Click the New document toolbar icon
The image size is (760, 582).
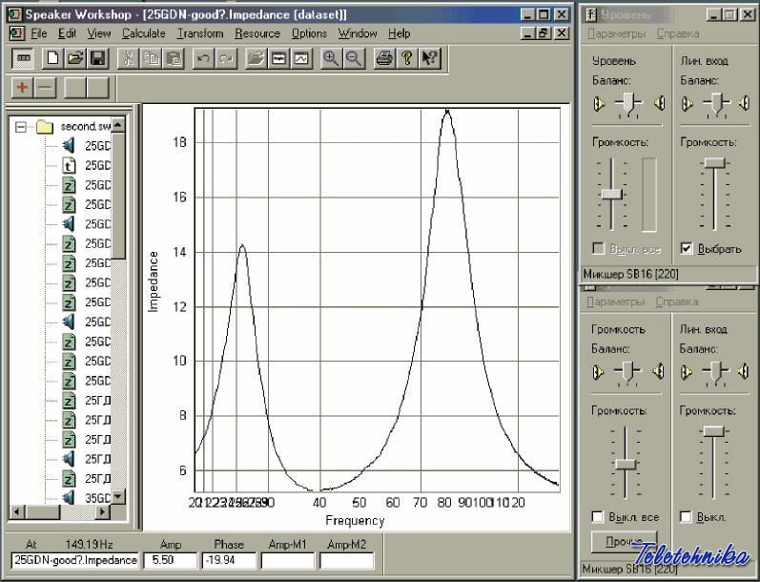point(52,58)
